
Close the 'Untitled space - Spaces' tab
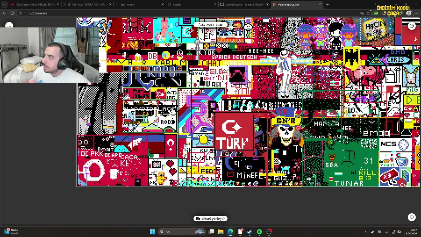(267, 5)
